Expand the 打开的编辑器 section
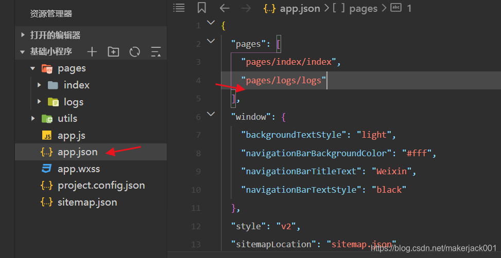This screenshot has height=258, width=501. pos(23,35)
